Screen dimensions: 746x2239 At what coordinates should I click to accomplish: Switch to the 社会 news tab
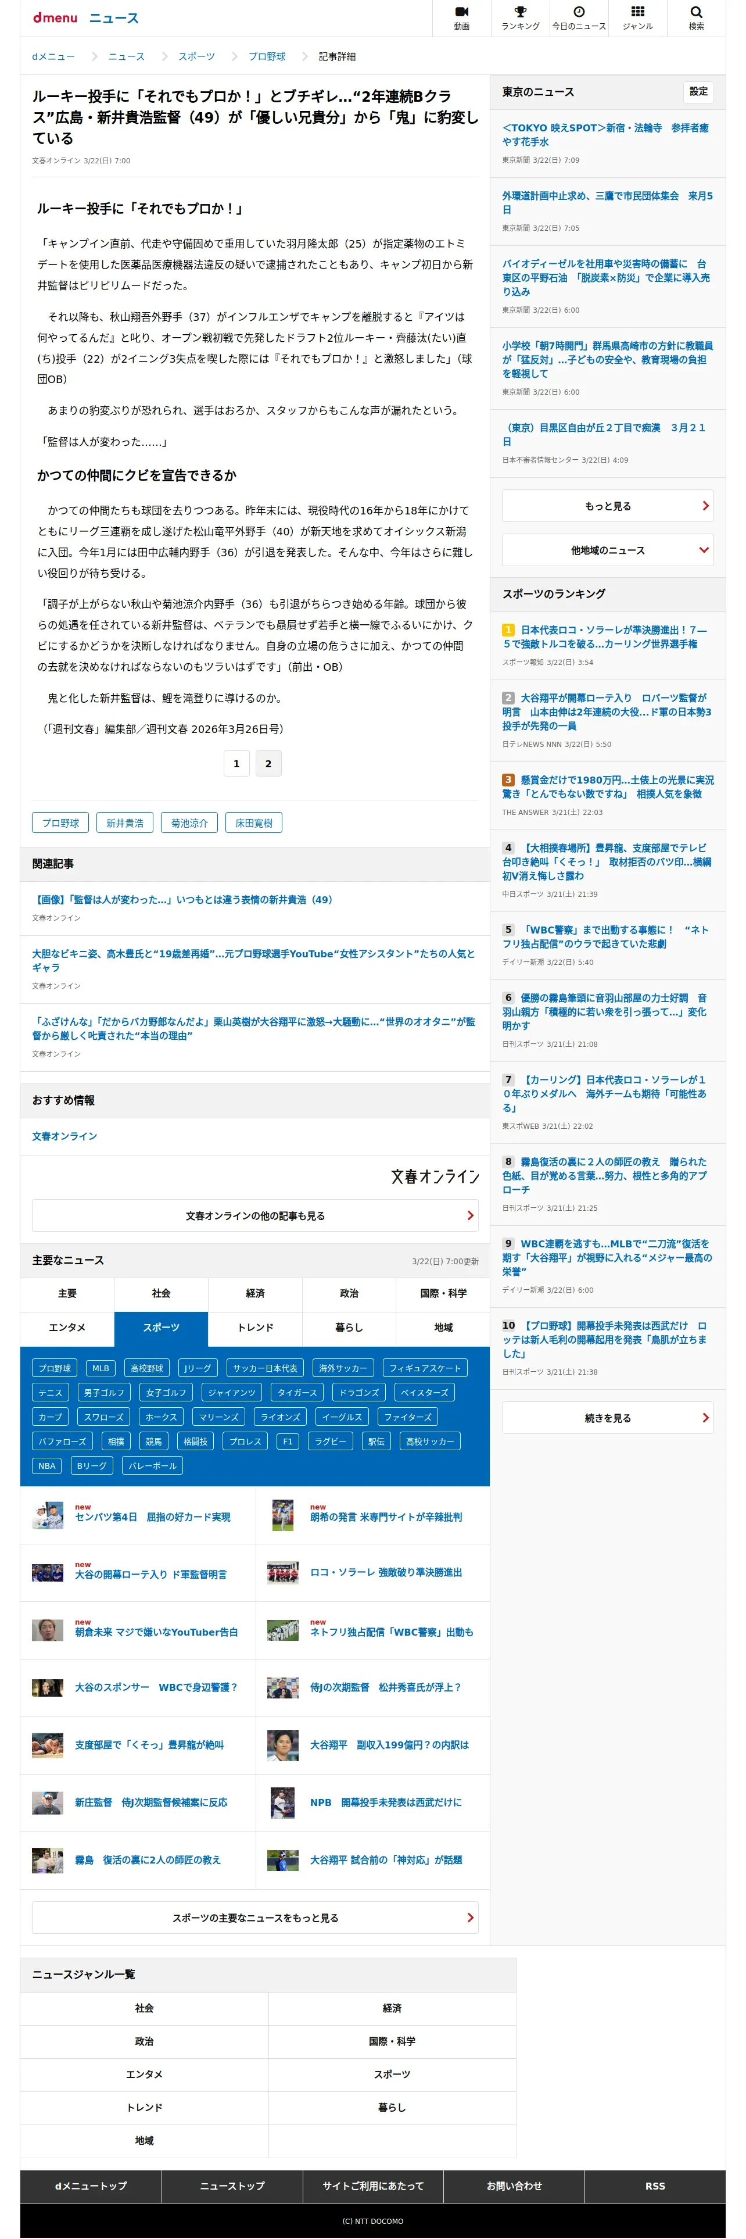161,1293
